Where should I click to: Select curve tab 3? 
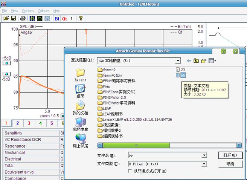coord(29,123)
